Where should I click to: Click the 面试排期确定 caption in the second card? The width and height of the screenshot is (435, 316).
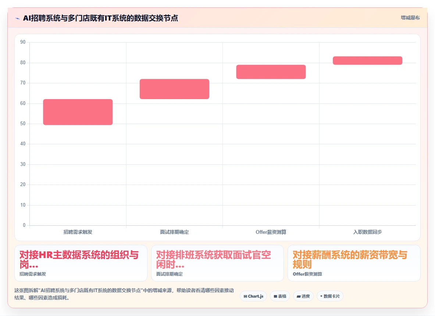coord(170,274)
